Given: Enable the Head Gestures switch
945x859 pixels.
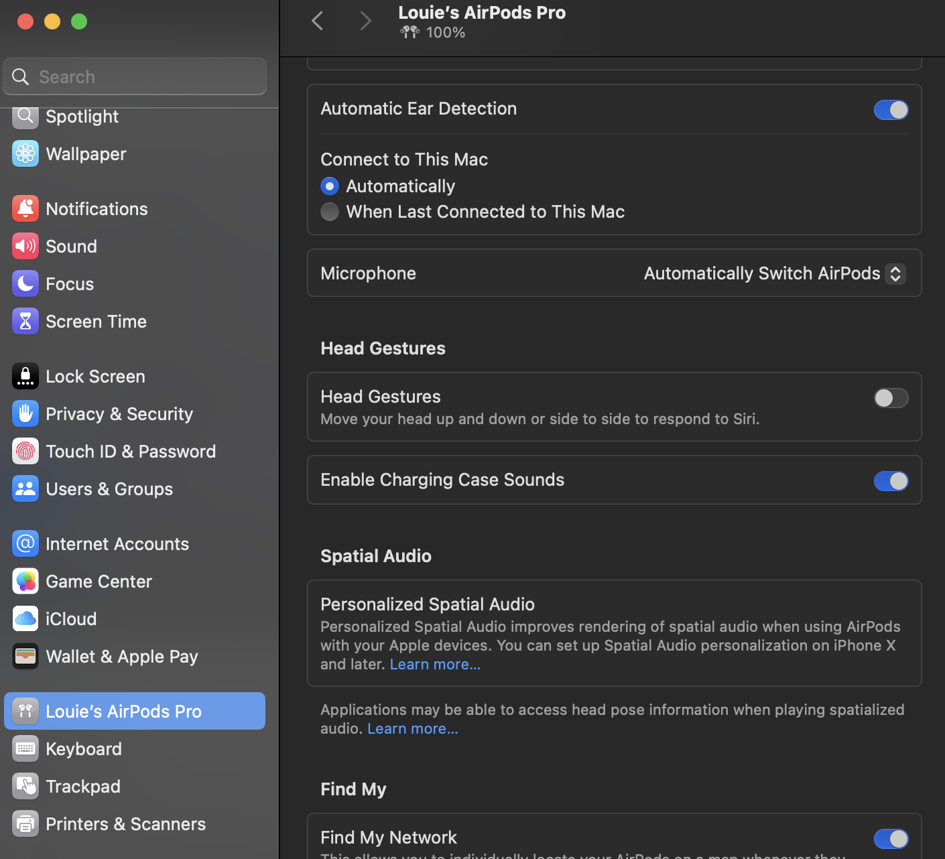Looking at the screenshot, I should click(891, 398).
